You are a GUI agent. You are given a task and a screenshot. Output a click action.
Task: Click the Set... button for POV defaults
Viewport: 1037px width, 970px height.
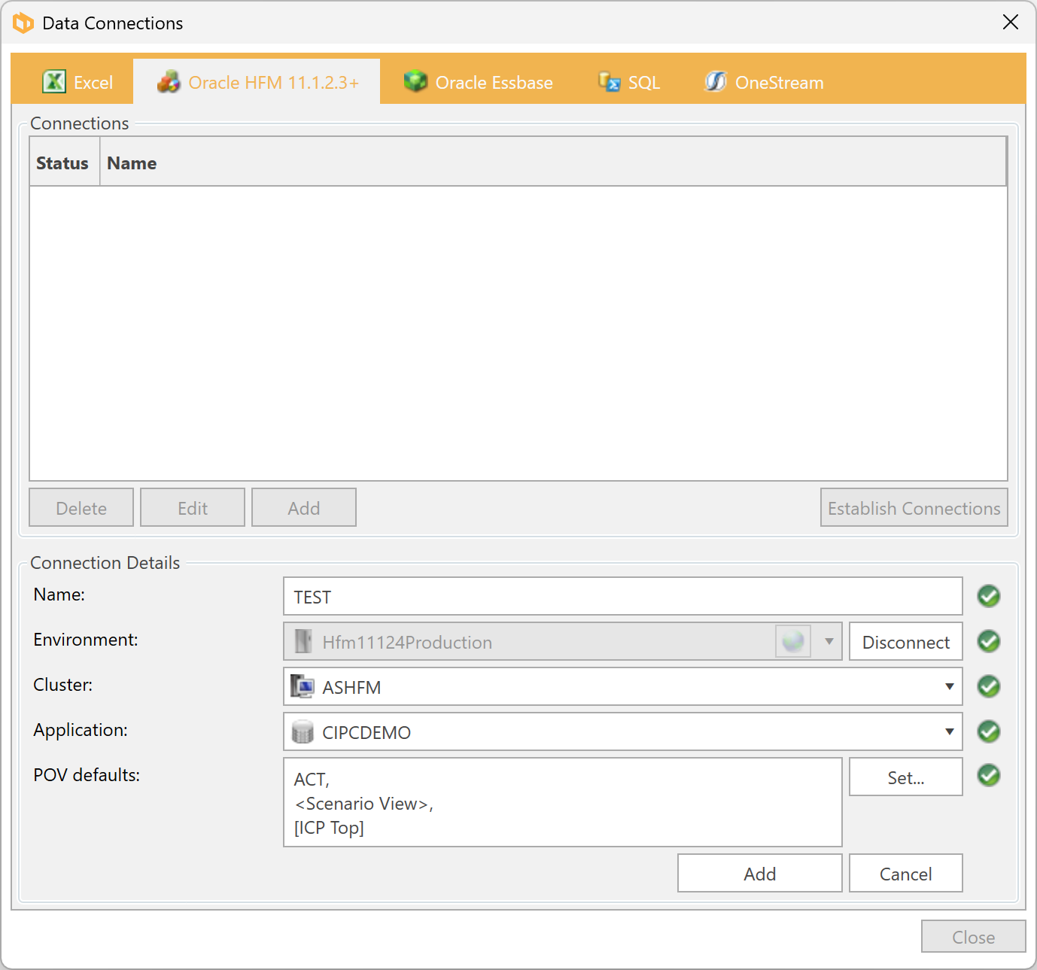tap(906, 777)
